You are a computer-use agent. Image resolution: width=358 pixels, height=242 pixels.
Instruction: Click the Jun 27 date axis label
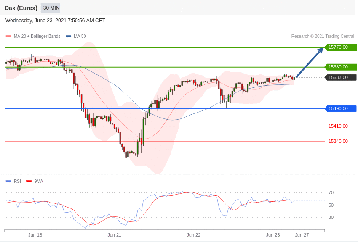(x=302, y=235)
